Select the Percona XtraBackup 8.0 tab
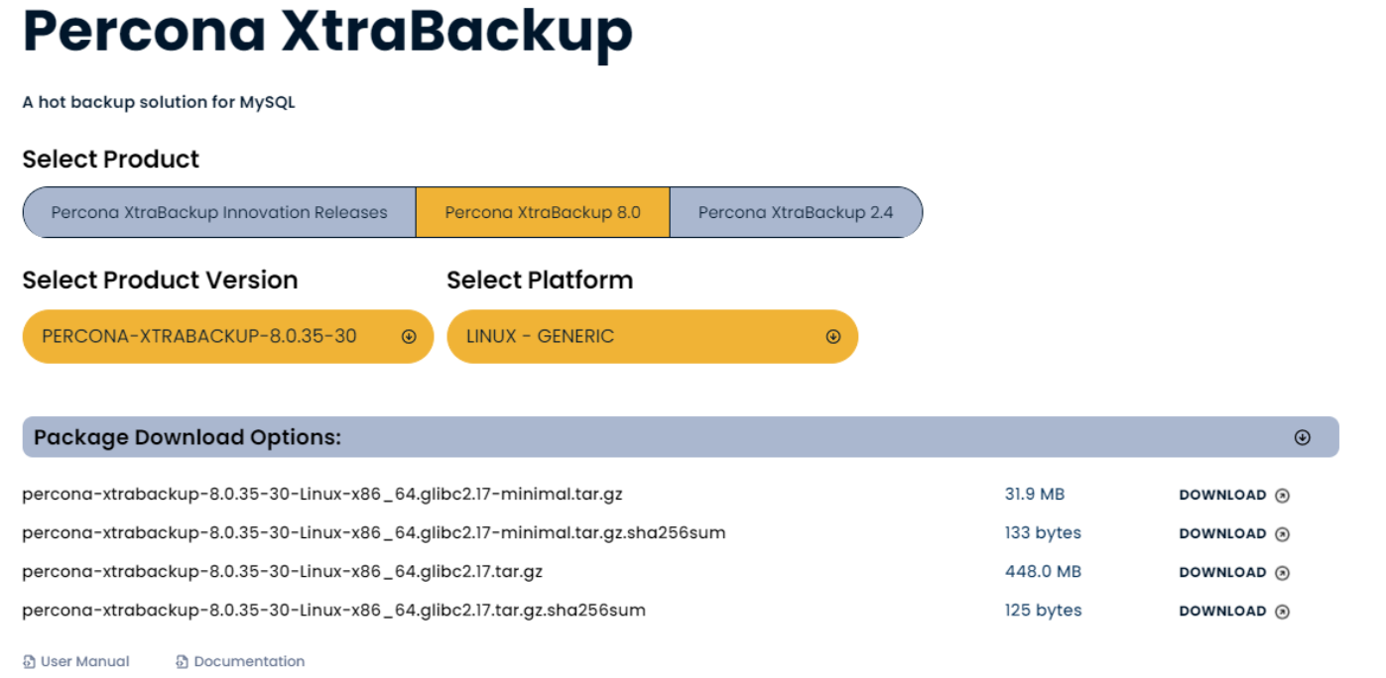The height and width of the screenshot is (678, 1386). [543, 212]
